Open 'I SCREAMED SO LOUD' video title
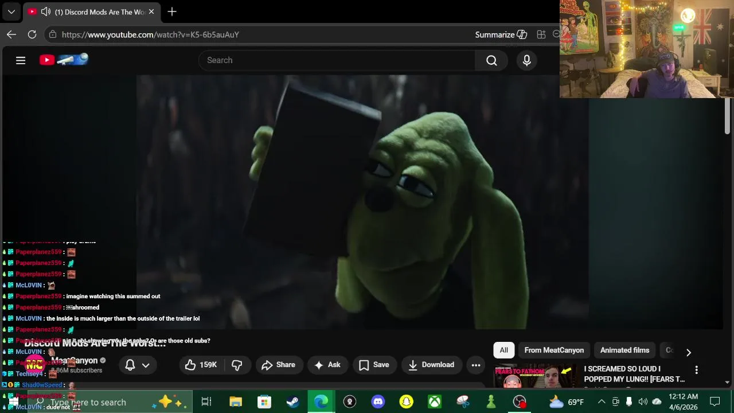 point(634,374)
